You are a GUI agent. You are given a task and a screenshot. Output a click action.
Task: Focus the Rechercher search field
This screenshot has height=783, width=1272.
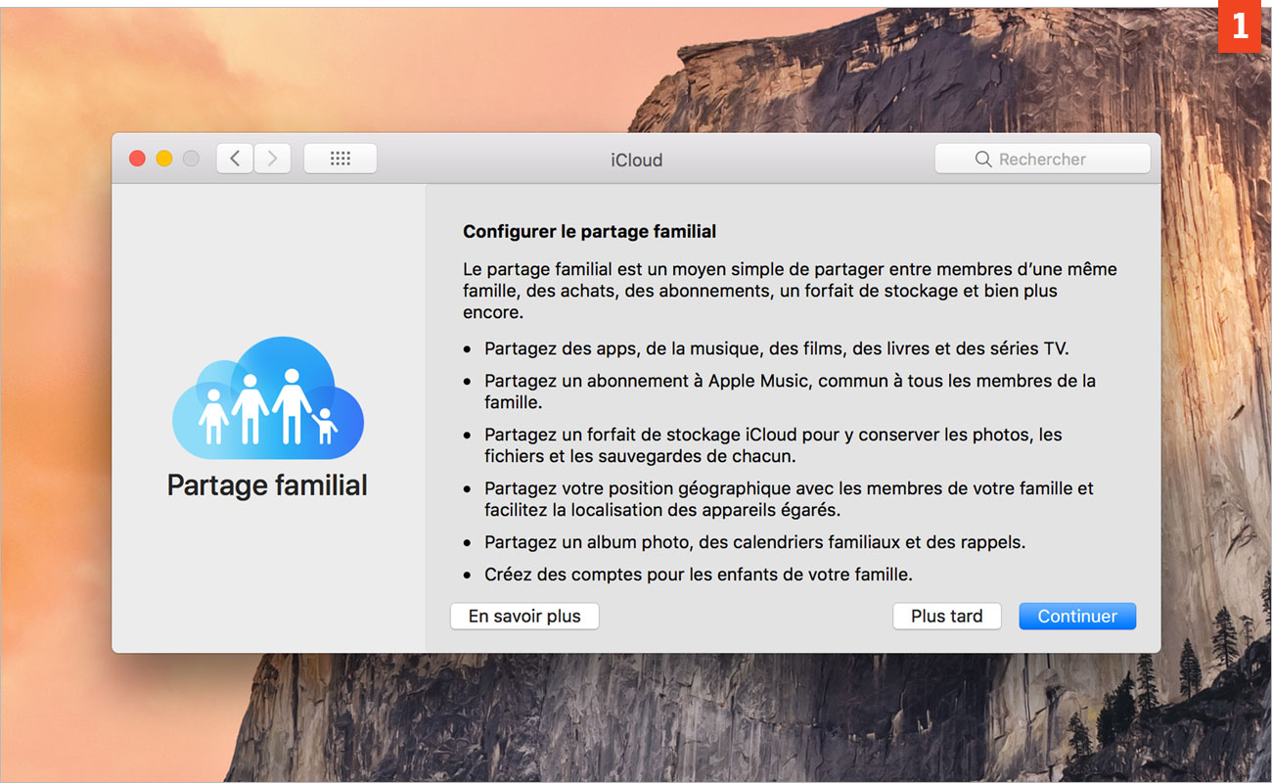(x=1043, y=159)
